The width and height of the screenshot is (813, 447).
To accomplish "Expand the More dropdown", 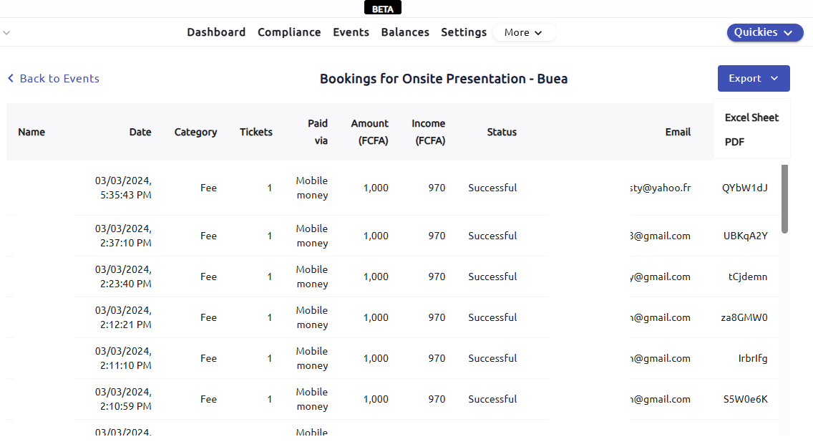I will tap(524, 32).
